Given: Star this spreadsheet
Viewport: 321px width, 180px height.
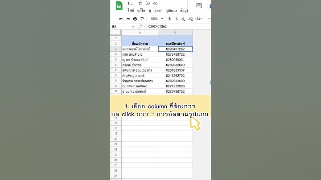Looking at the screenshot, I should tap(140, 3).
